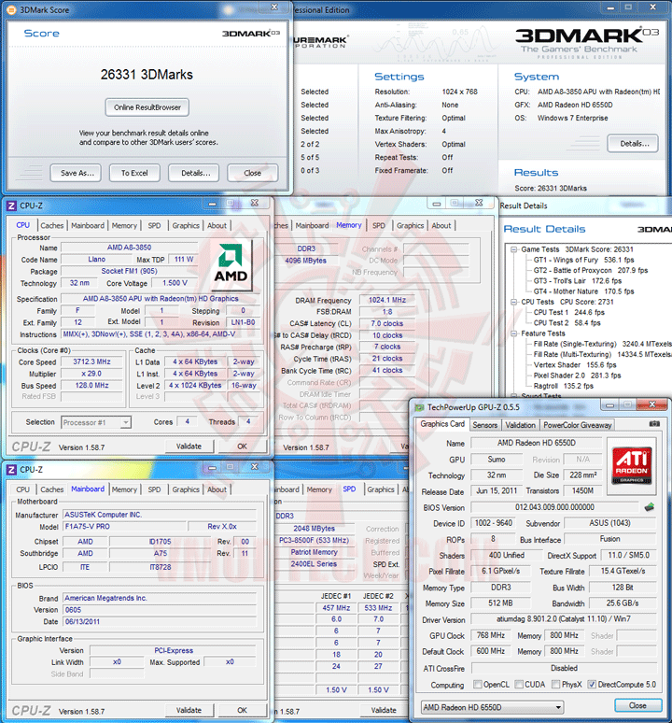Click Validate in CPU-Z Mainboard window
The image size is (672, 723).
(x=189, y=710)
